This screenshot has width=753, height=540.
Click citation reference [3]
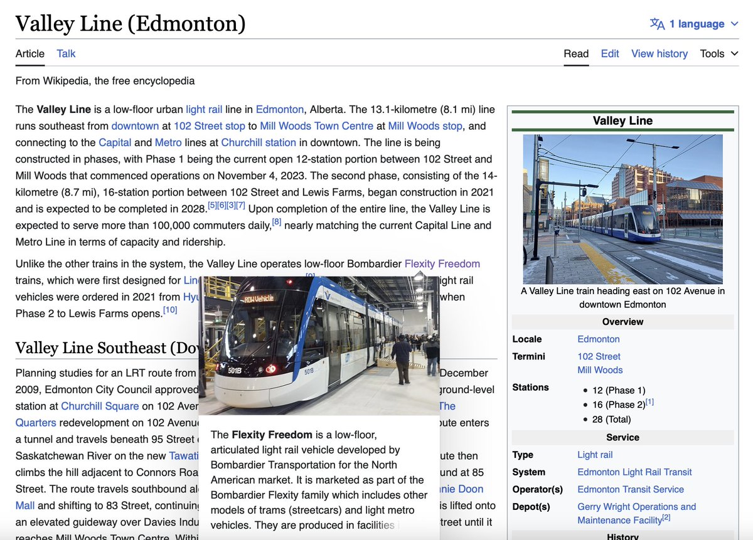tap(231, 206)
